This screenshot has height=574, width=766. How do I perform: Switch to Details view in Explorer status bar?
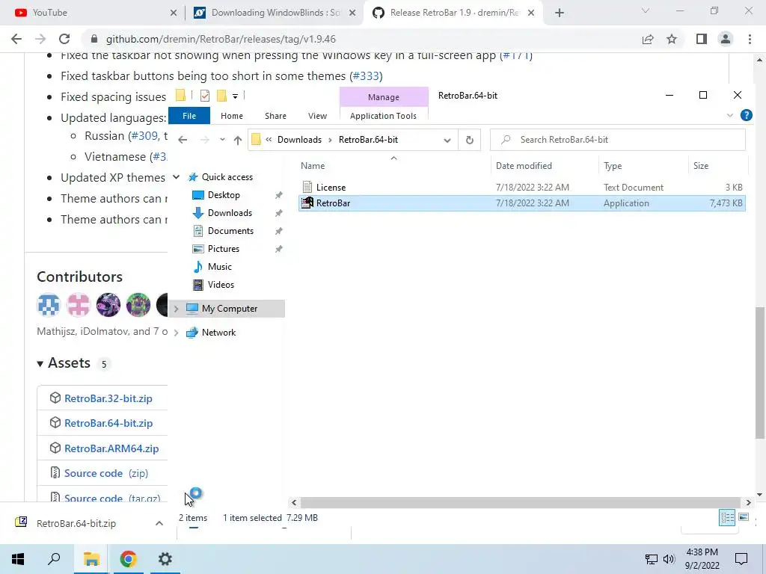coord(727,517)
